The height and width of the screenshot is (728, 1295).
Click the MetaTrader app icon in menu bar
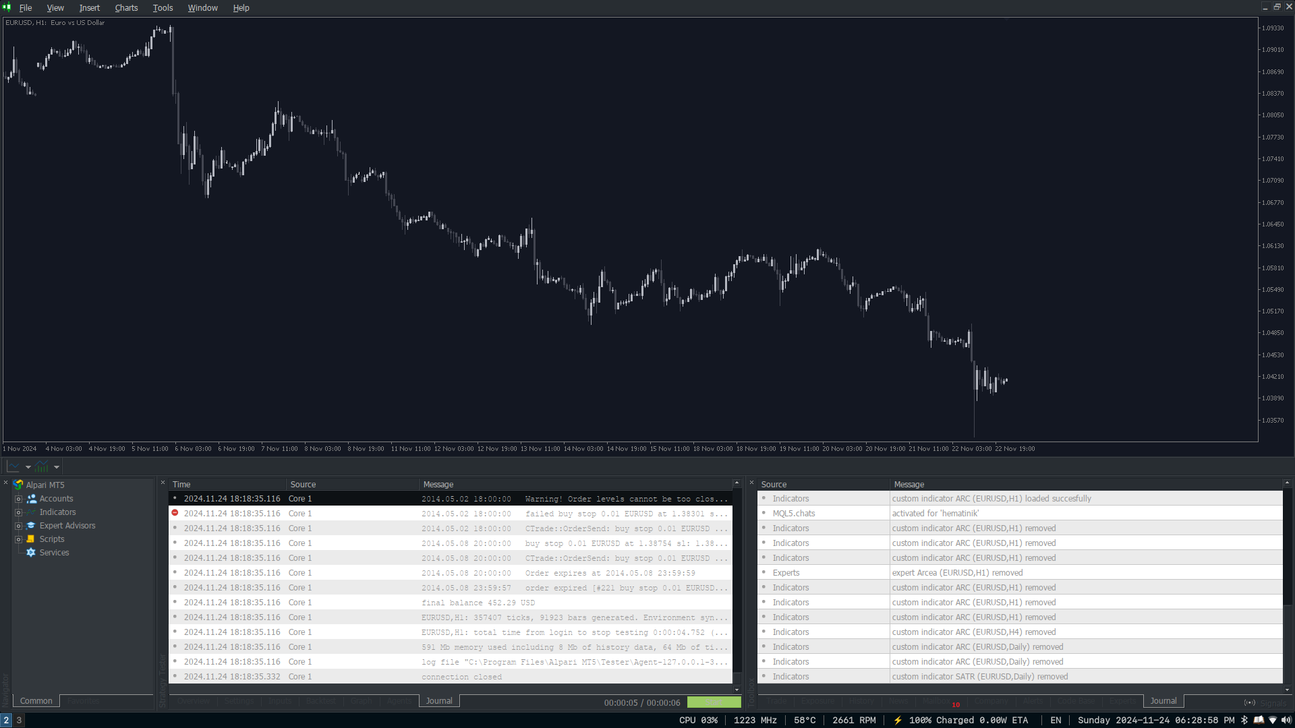click(x=7, y=7)
